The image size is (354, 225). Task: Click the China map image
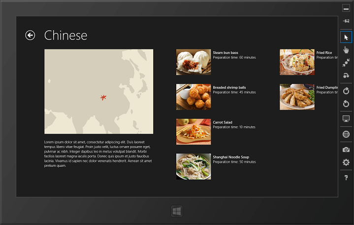pos(98,91)
